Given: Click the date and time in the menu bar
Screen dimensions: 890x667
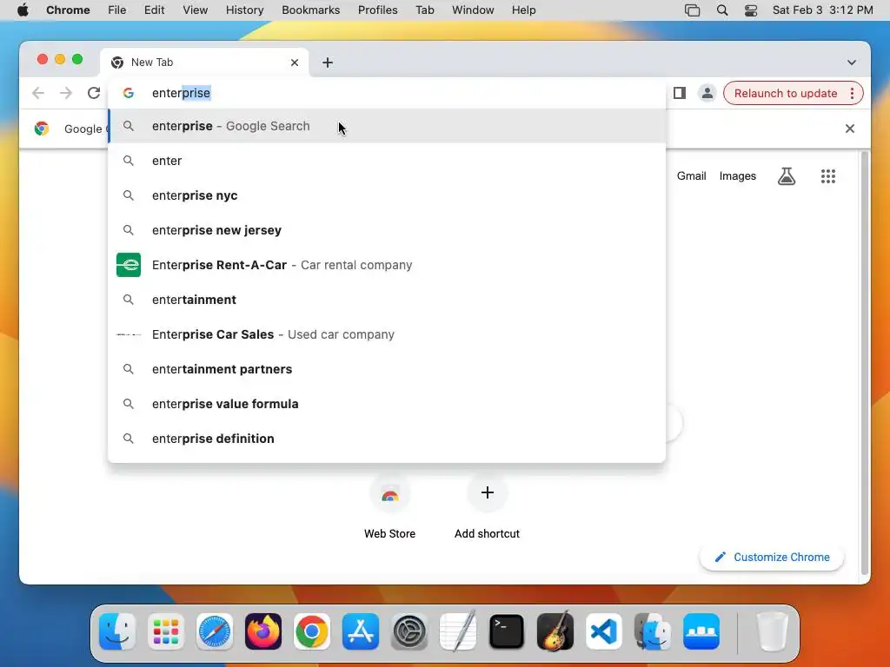Looking at the screenshot, I should coord(822,10).
